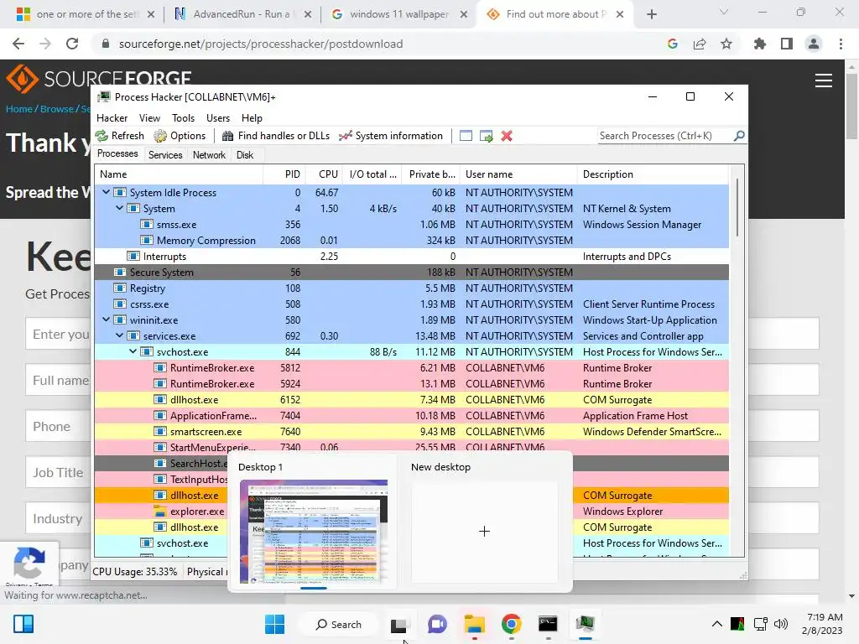Collapse the System Idle Process tree node
This screenshot has width=859, height=644.
[106, 192]
